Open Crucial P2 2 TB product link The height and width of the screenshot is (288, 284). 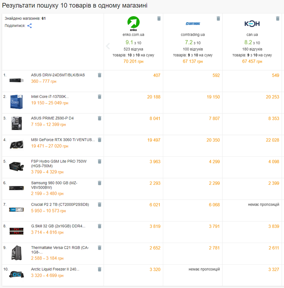point(60,204)
